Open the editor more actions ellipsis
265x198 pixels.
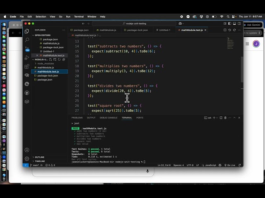[x=239, y=30]
